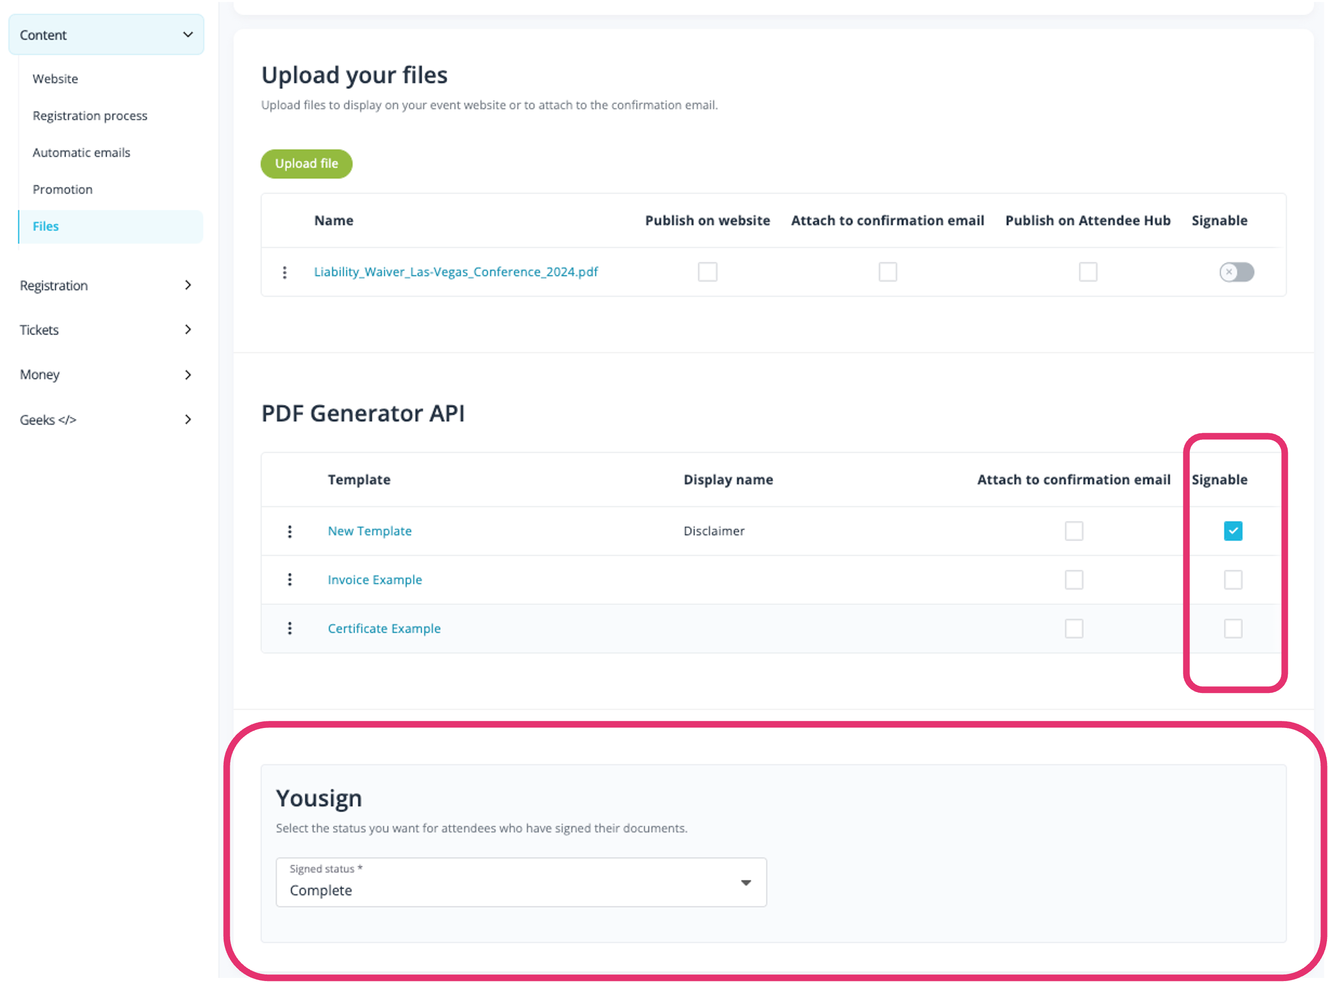Click the drag handle icon for New Template

click(289, 531)
